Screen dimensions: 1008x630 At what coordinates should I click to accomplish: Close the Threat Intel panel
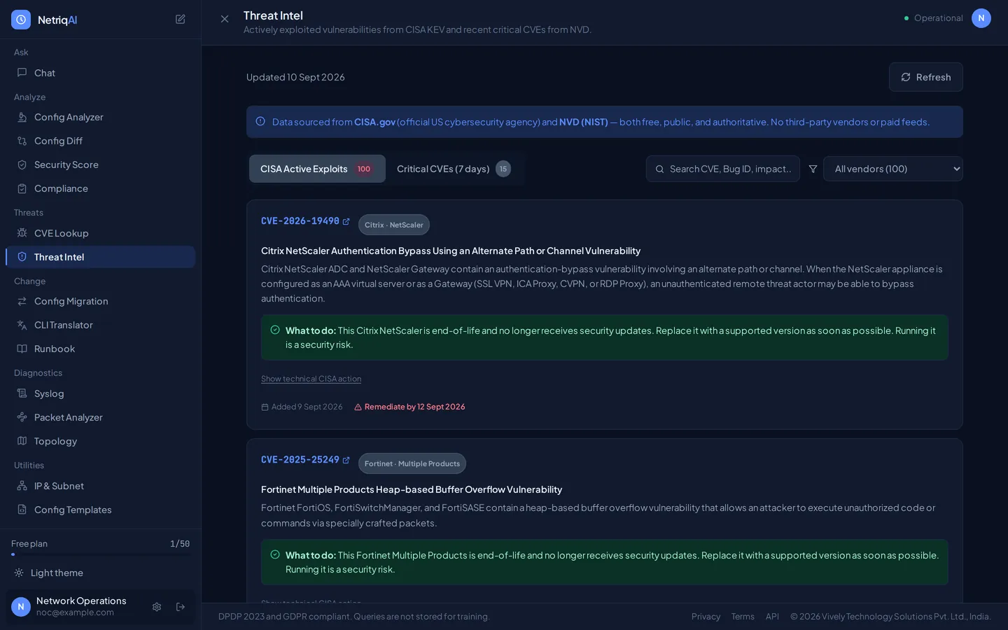(x=225, y=19)
